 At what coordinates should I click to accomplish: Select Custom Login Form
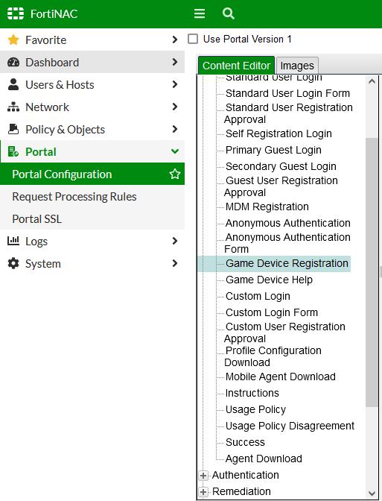point(272,312)
